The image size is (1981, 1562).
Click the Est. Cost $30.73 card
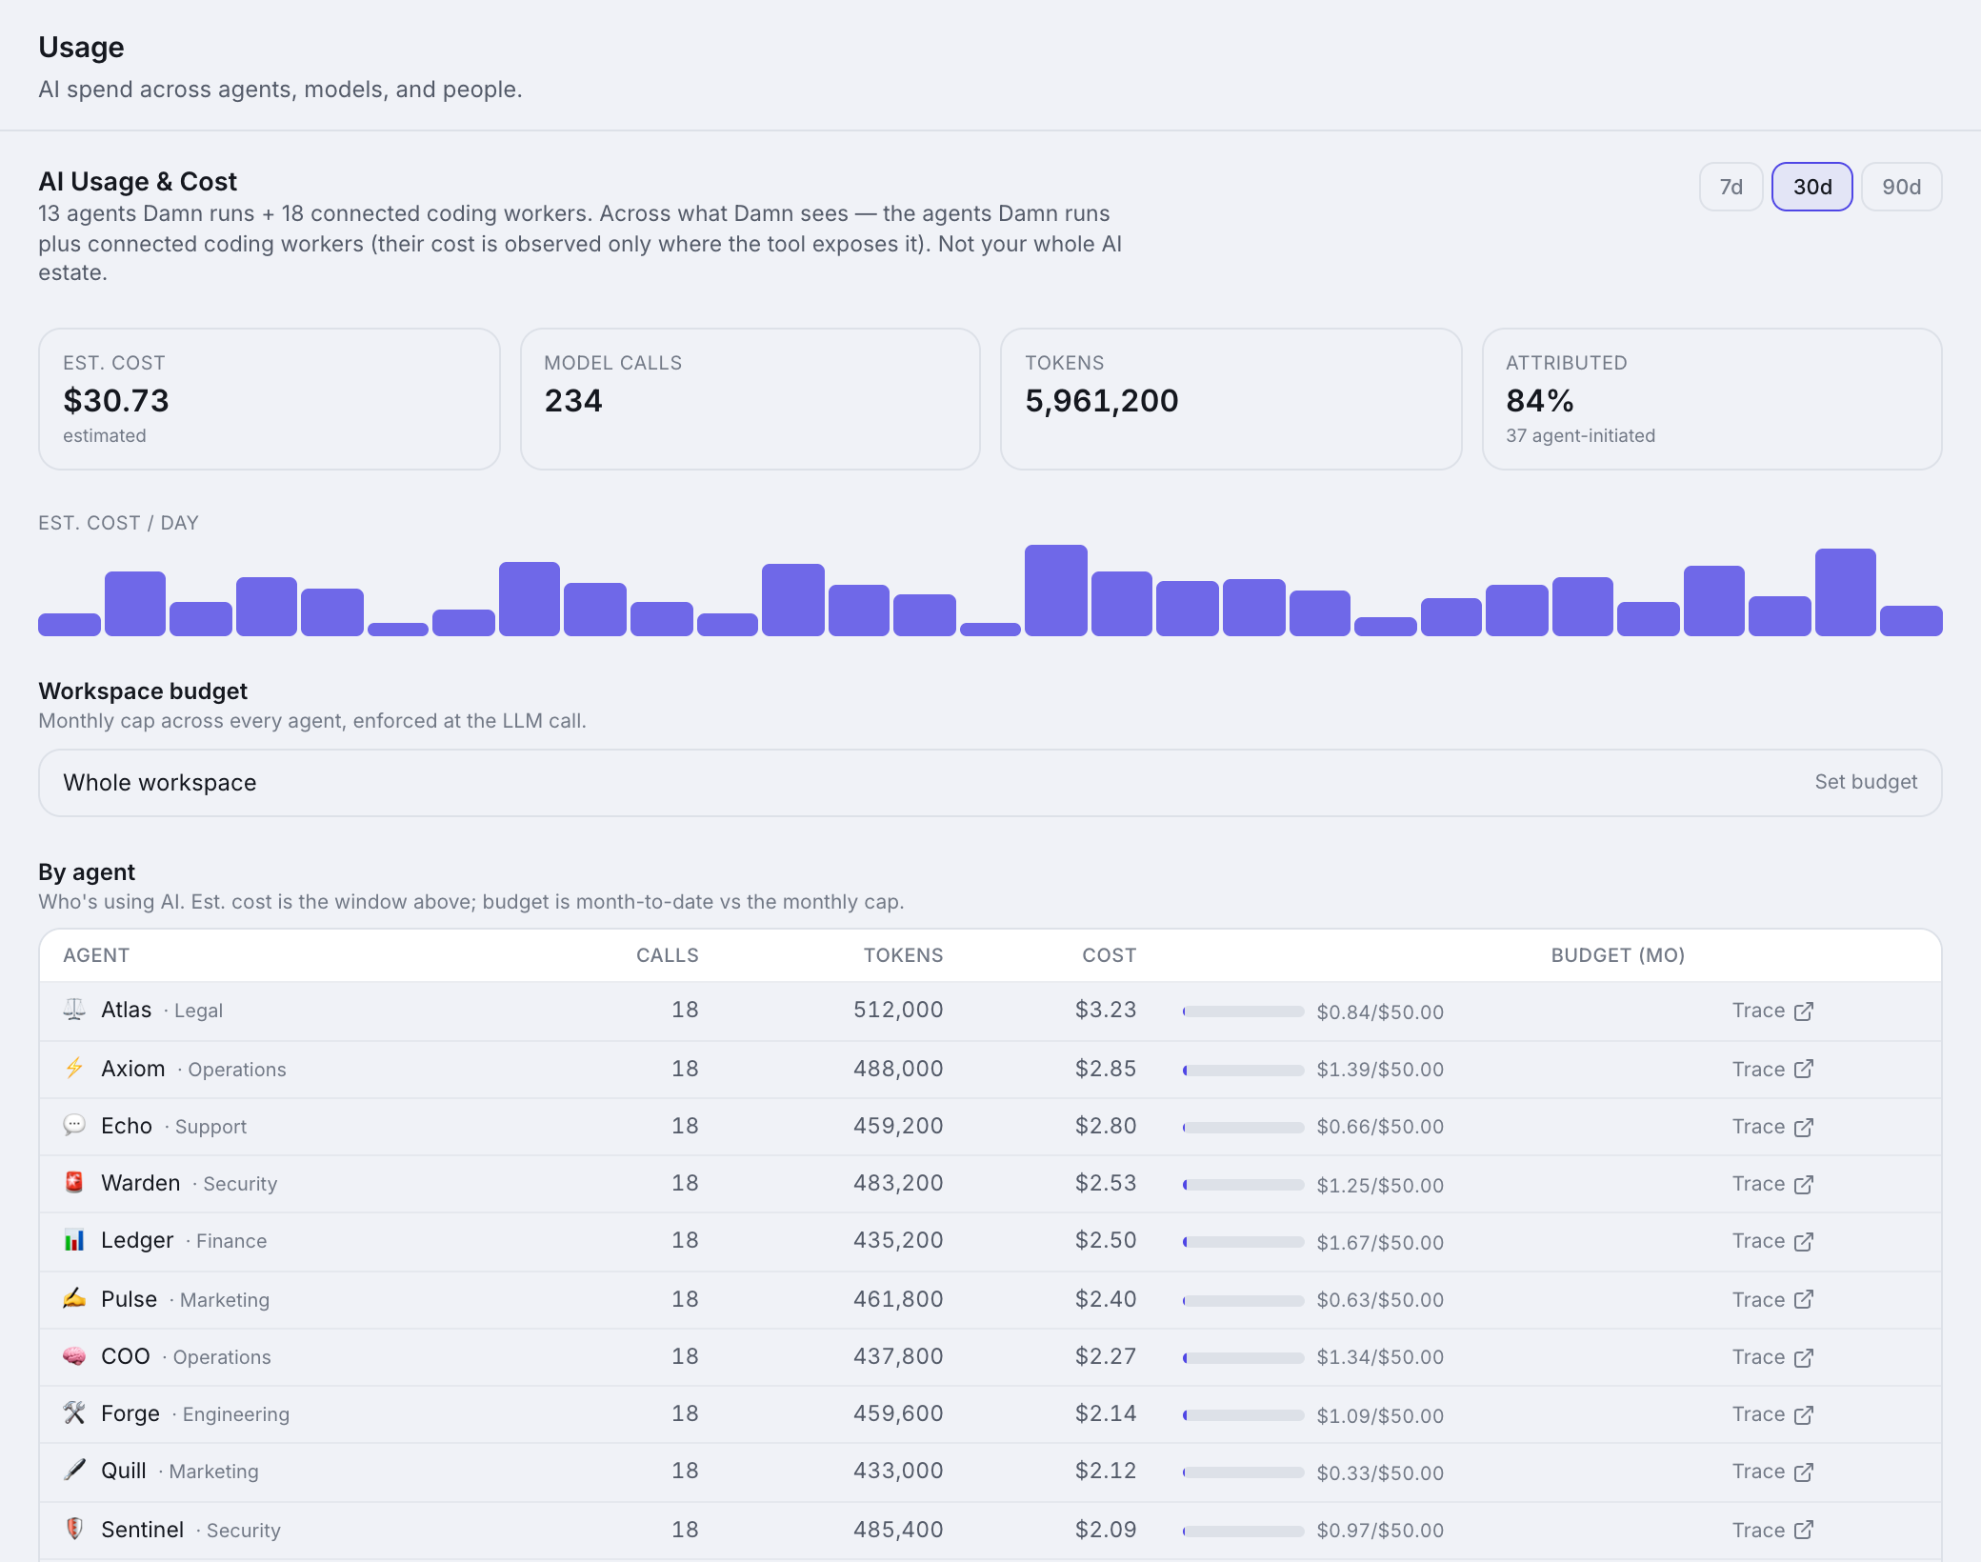[x=269, y=399]
